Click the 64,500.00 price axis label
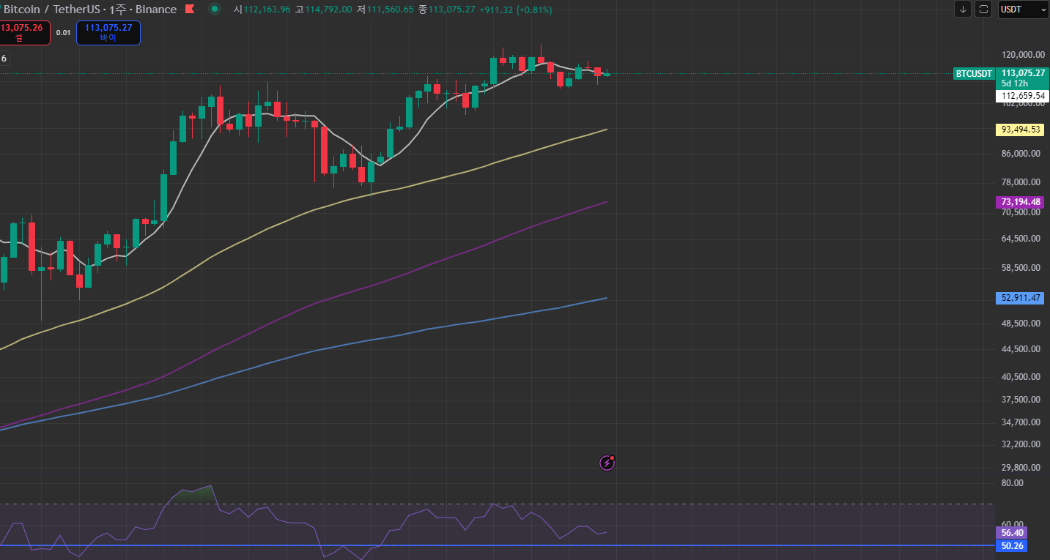This screenshot has height=560, width=1050. pos(1021,239)
